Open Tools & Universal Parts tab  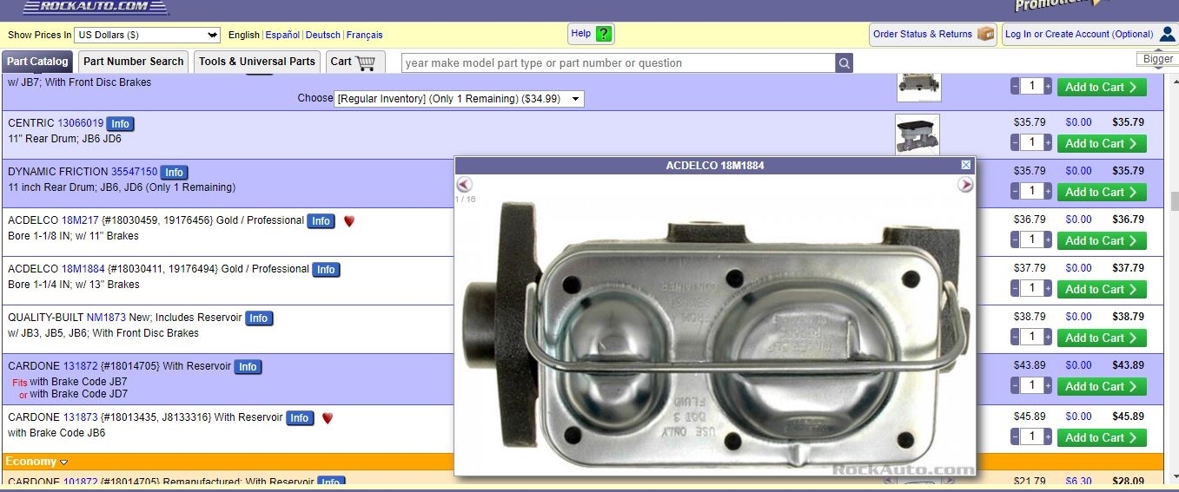pos(256,62)
